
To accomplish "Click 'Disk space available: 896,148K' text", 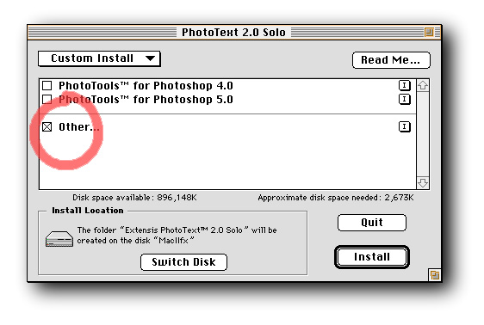I will coord(134,198).
